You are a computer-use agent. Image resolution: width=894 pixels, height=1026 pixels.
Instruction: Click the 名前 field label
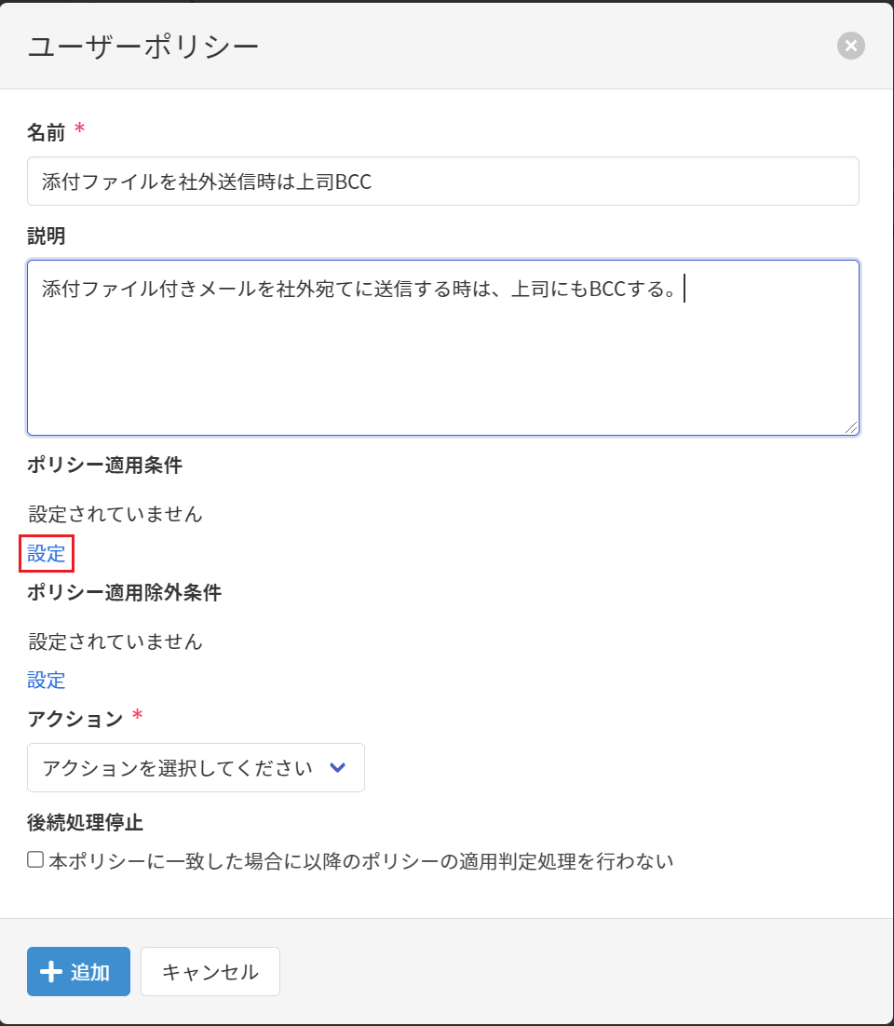tap(47, 132)
